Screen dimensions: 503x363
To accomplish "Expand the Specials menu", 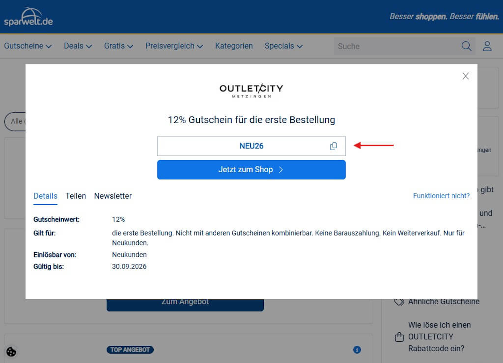I will click(284, 46).
